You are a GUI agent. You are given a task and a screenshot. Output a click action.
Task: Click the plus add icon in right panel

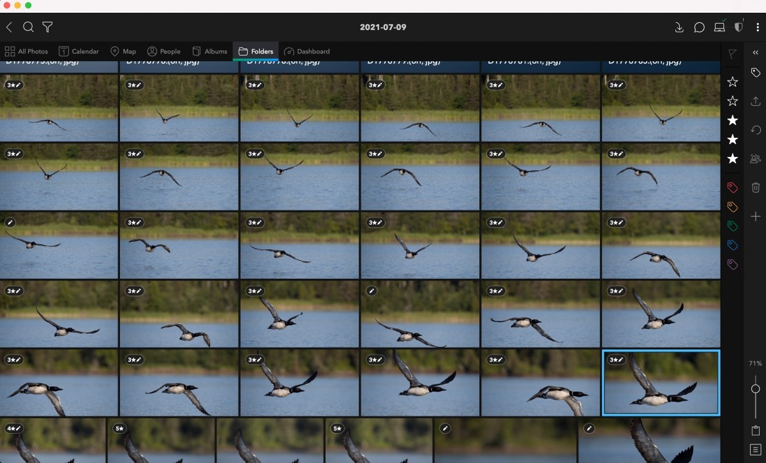pyautogui.click(x=756, y=217)
